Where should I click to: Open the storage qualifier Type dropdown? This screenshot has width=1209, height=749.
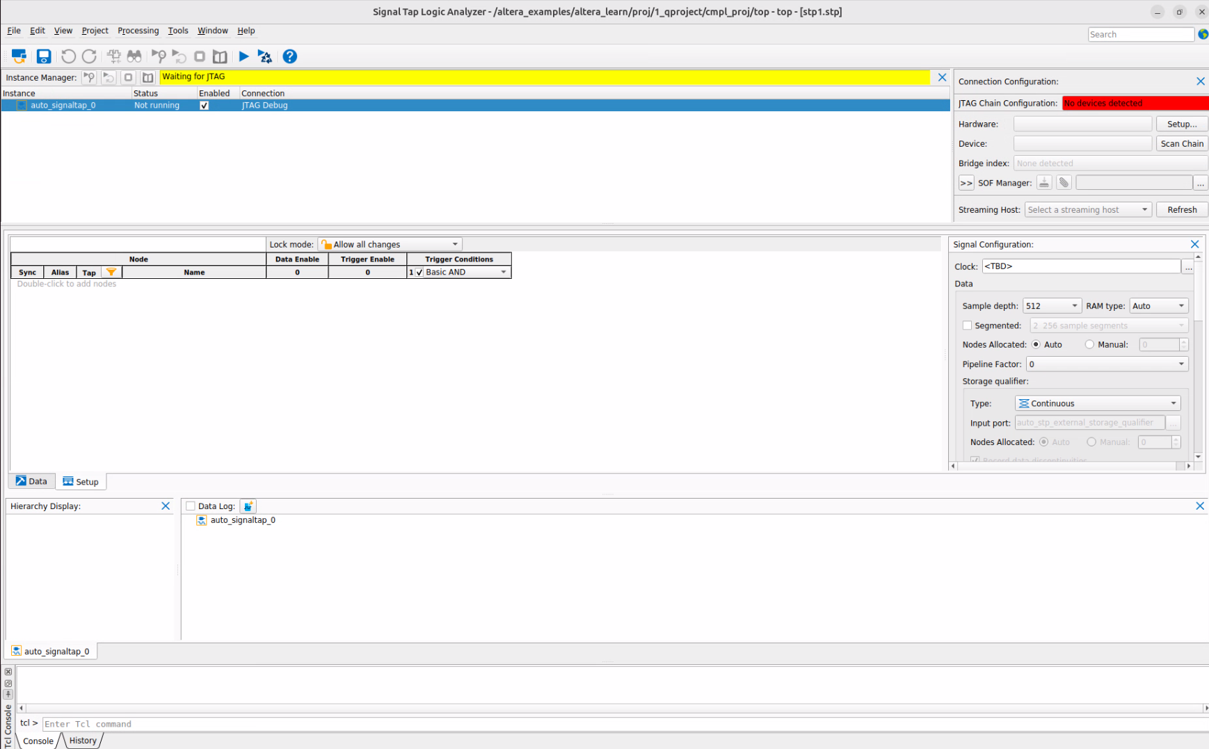coord(1098,403)
